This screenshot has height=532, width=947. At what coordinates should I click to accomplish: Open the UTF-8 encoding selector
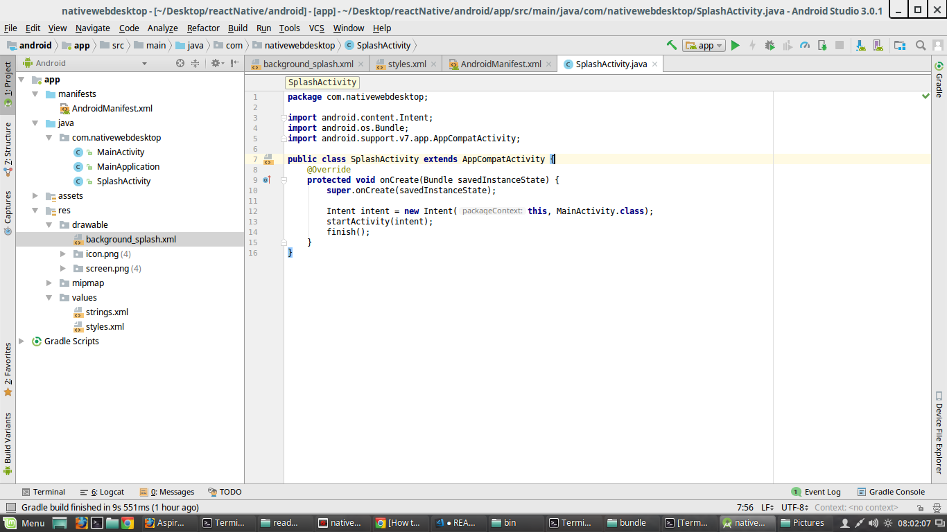tap(794, 508)
